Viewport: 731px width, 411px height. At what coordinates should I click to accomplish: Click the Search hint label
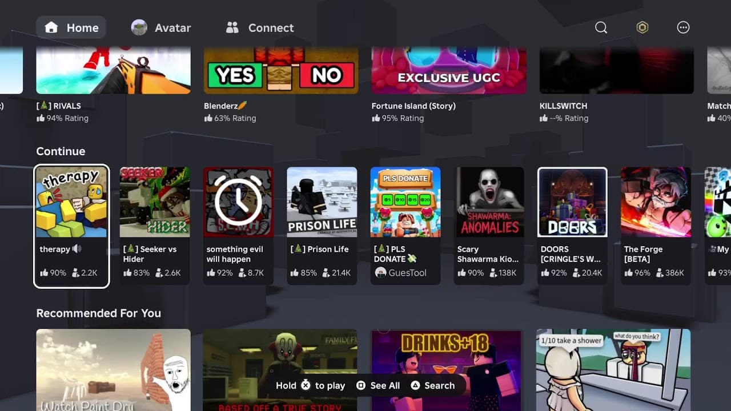tap(440, 385)
